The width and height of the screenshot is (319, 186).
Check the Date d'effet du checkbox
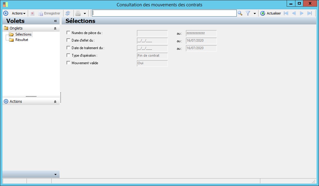(68, 40)
